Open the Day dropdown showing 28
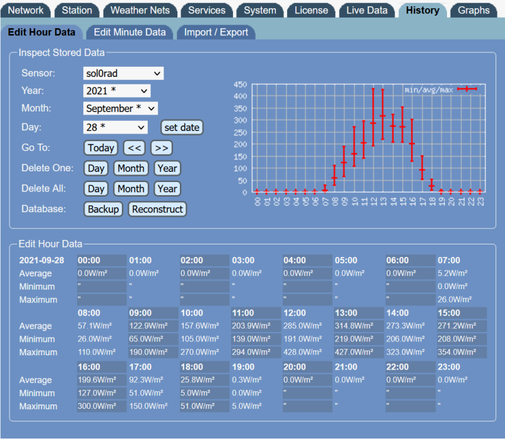The image size is (505, 439). pos(115,127)
